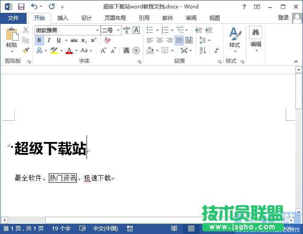Switch to the 插入 ribbon tab

(x=63, y=18)
